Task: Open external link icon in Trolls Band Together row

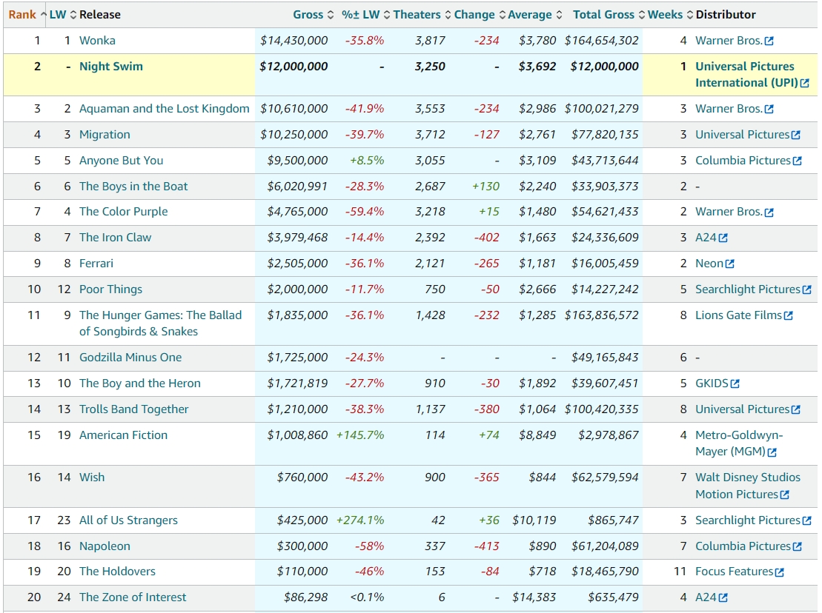Action: click(796, 409)
